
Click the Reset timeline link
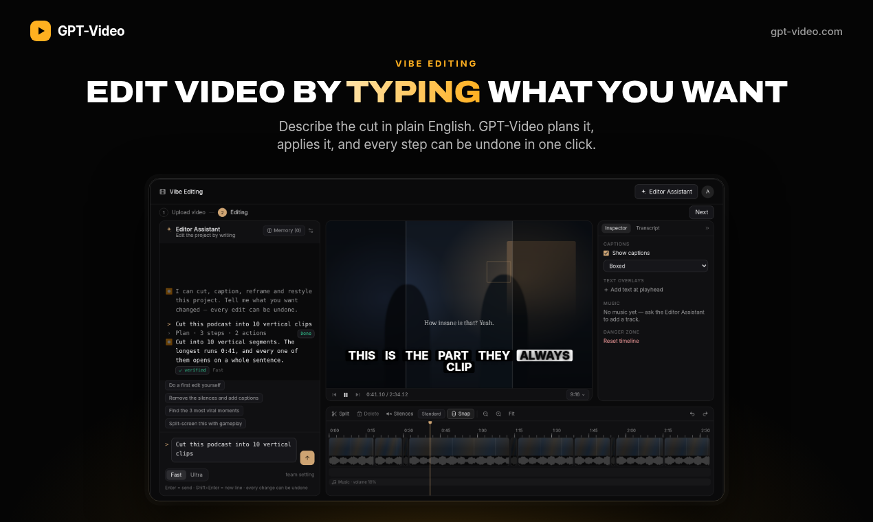point(621,341)
